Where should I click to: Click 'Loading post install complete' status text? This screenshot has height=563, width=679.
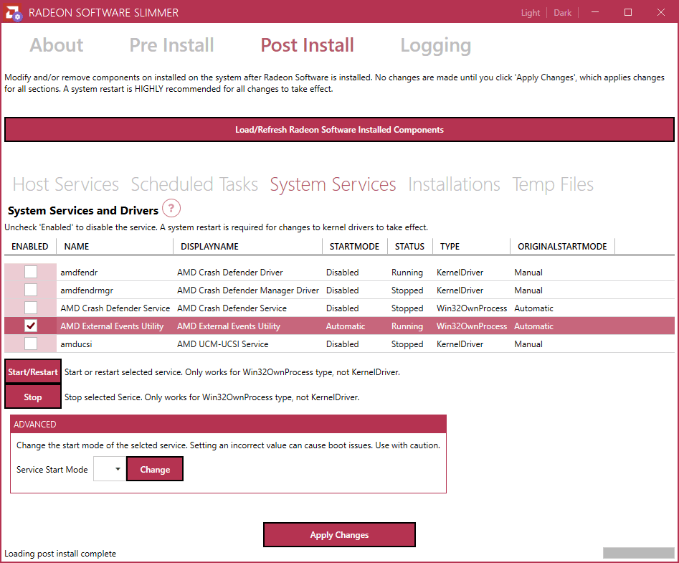coord(60,554)
